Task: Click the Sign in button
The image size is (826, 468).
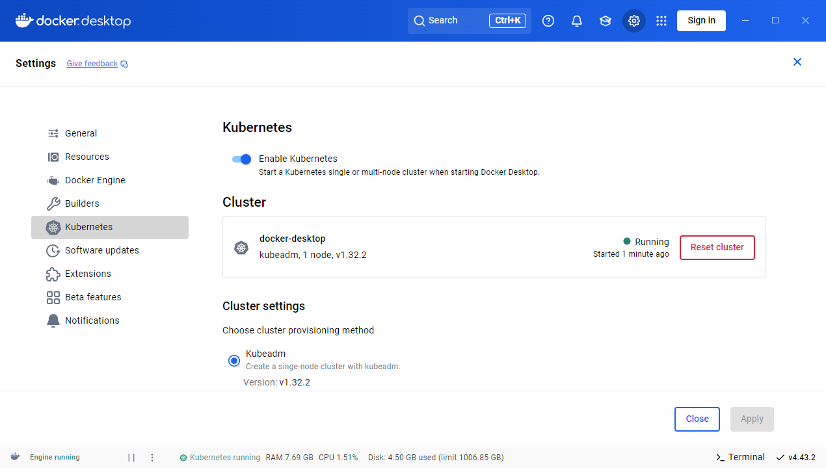Action: (x=701, y=21)
